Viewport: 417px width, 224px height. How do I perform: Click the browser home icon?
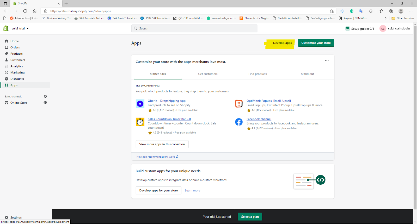[35, 11]
